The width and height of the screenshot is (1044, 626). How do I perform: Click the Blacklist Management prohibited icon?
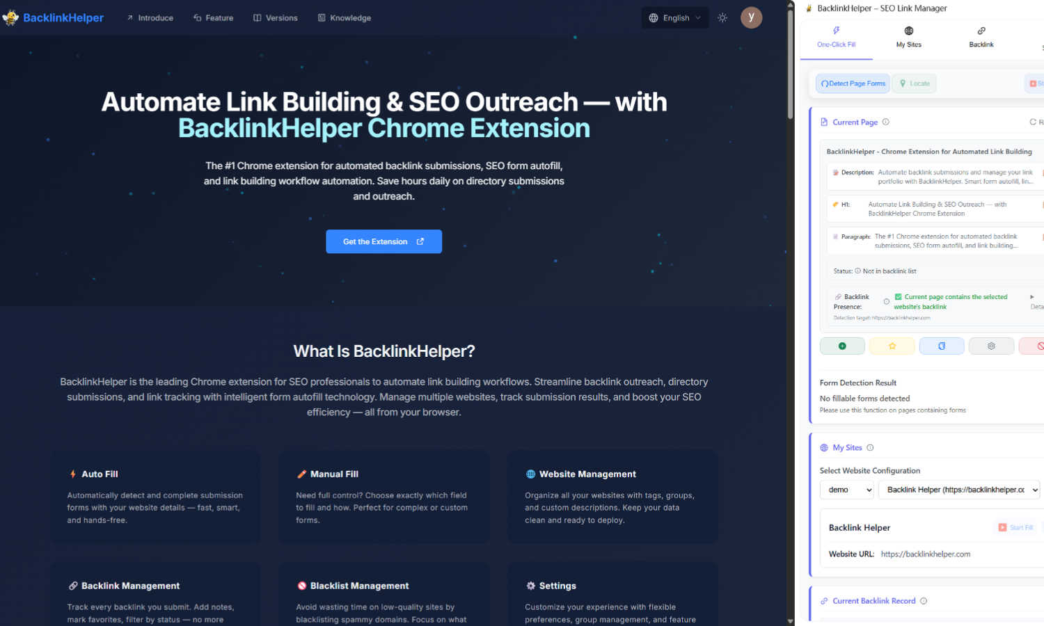pos(302,586)
